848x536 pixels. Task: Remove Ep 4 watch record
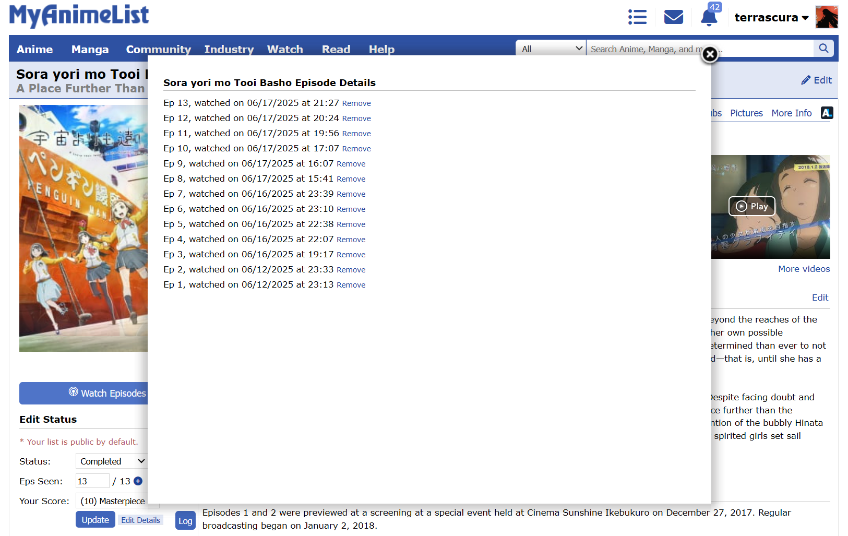coord(351,240)
